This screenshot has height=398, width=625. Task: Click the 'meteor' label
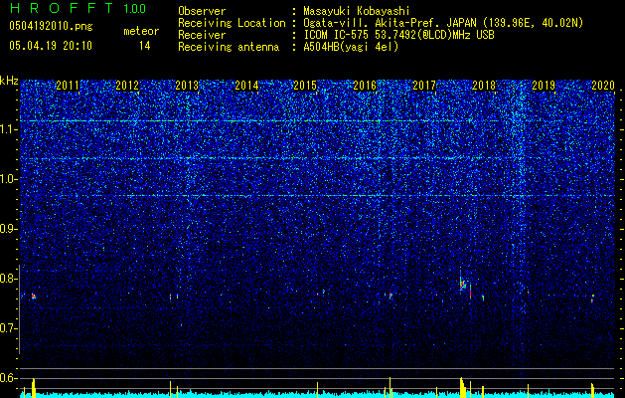[x=141, y=31]
